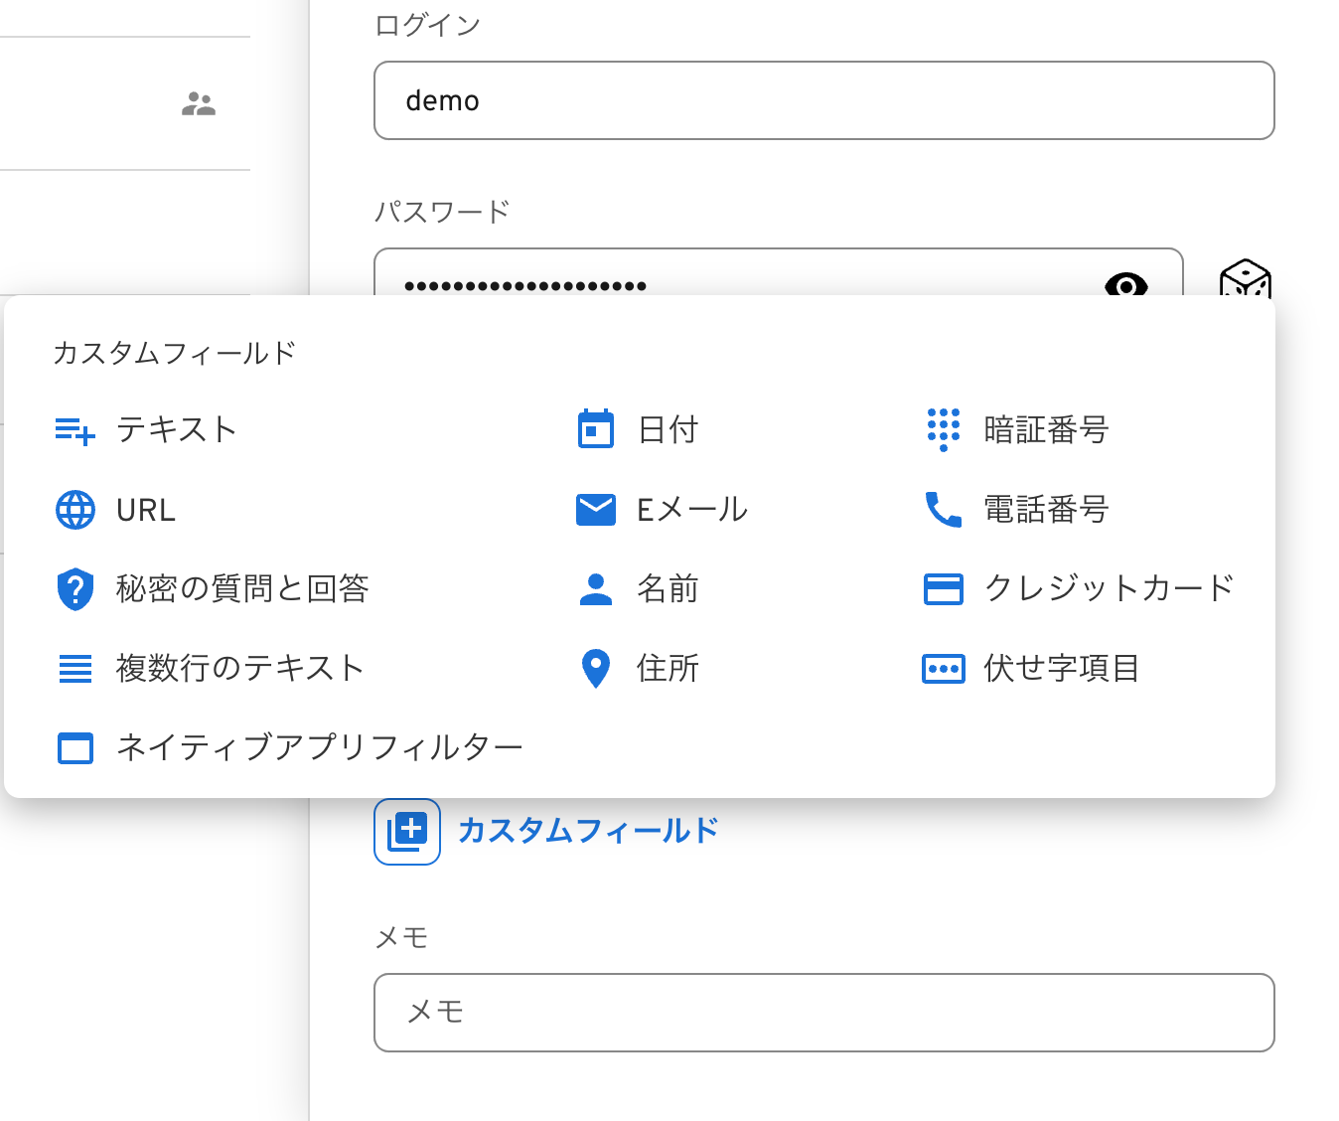The width and height of the screenshot is (1339, 1121).
Task: Click the URL globe icon
Action: tap(74, 510)
